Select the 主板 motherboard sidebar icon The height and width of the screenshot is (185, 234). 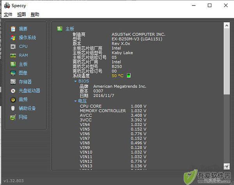pos(13,64)
